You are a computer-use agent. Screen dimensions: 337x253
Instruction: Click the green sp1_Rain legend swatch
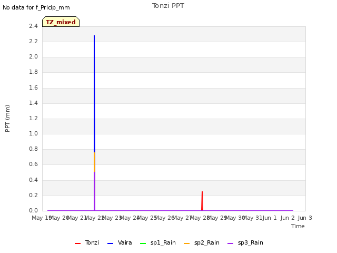tap(143, 244)
